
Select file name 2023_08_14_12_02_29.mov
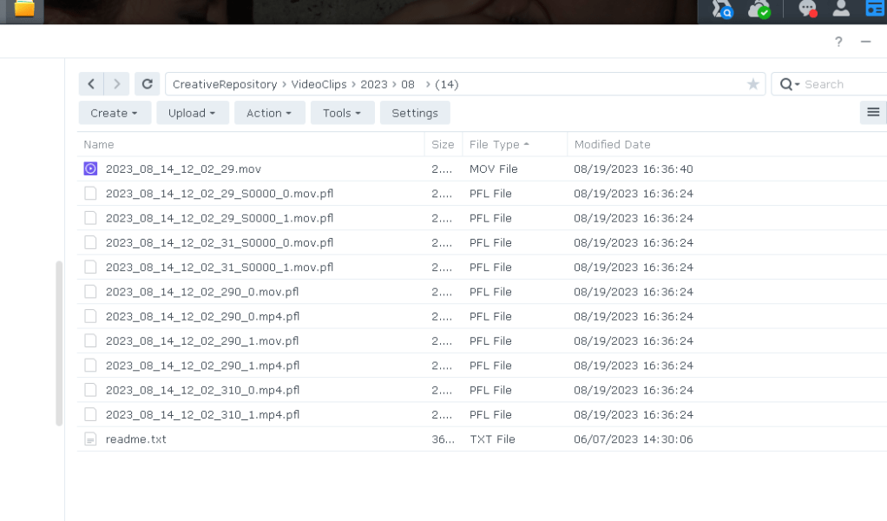tap(183, 168)
